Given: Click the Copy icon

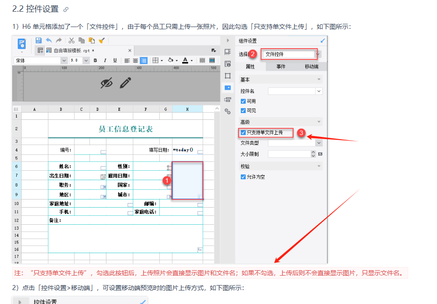Looking at the screenshot, I should [x=82, y=41].
